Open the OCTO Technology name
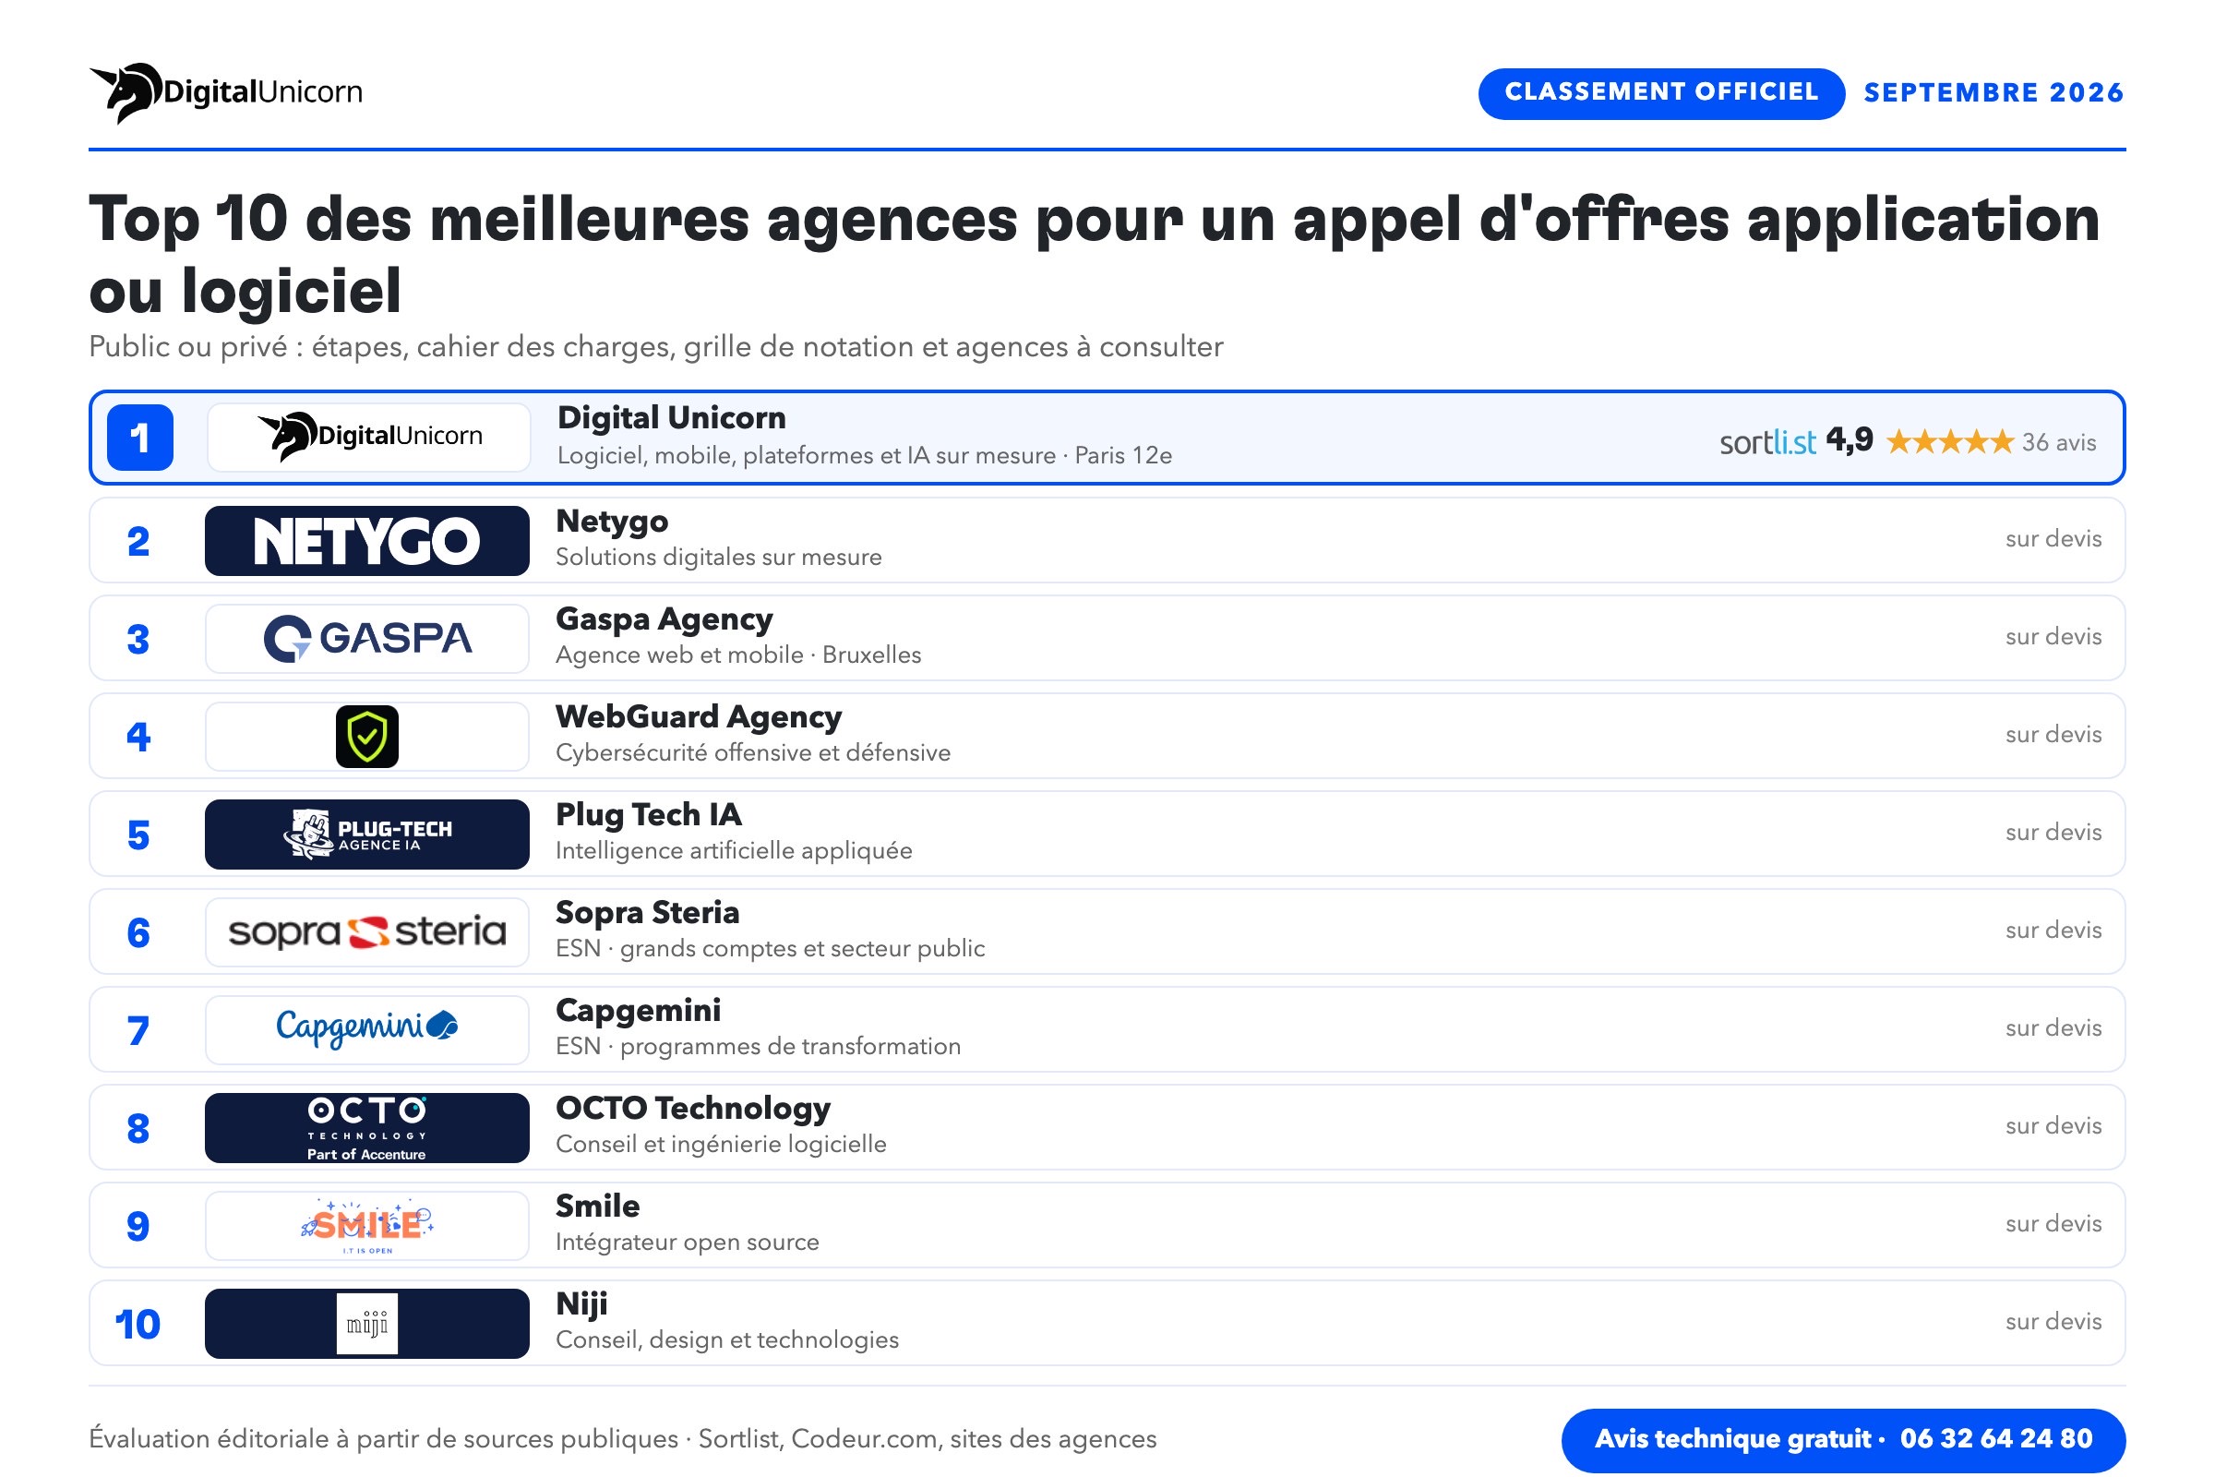 [693, 1108]
